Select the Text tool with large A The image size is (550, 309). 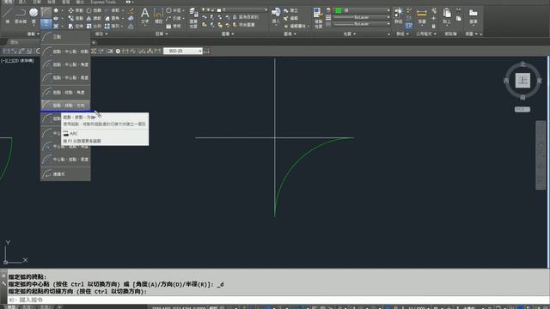click(145, 16)
